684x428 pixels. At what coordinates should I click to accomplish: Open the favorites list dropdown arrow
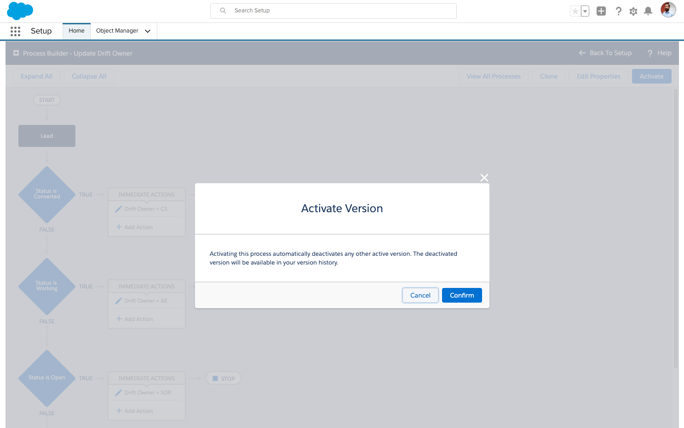tap(585, 11)
